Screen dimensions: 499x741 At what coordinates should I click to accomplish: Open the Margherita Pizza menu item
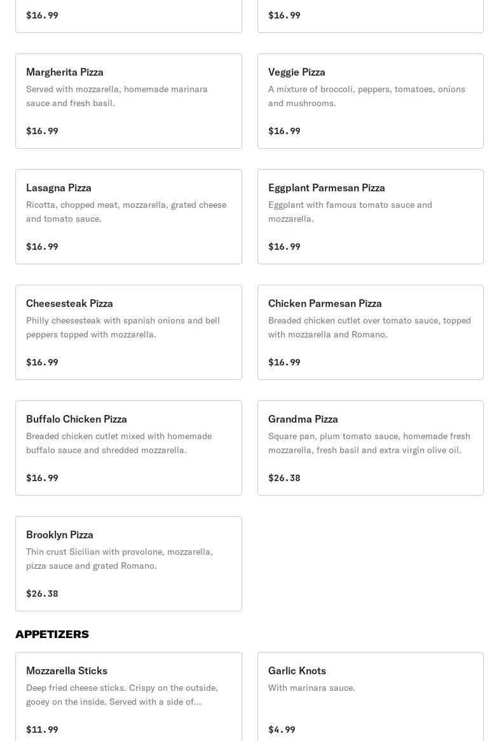tap(128, 101)
